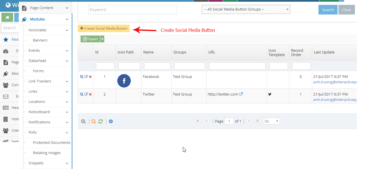This screenshot has height=170, width=376.
Task: Edit the Twitter social media button
Action: click(86, 94)
